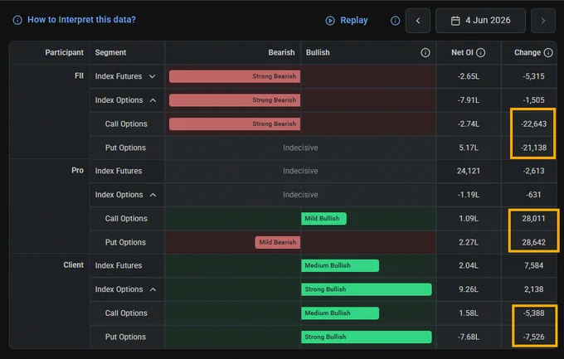This screenshot has height=359, width=564.
Task: Click the Client participant label
Action: [73, 264]
